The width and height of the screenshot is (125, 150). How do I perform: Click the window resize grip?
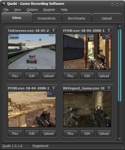click(x=122, y=147)
